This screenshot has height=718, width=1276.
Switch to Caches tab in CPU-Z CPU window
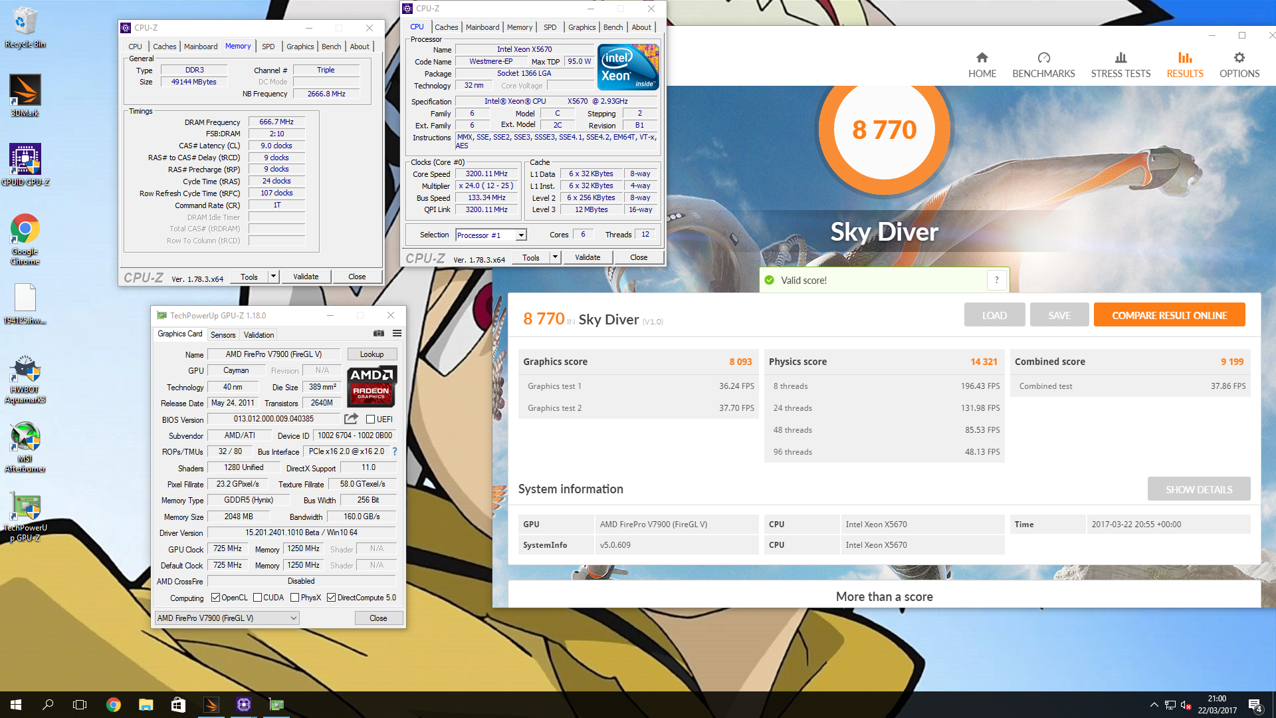[x=446, y=27]
